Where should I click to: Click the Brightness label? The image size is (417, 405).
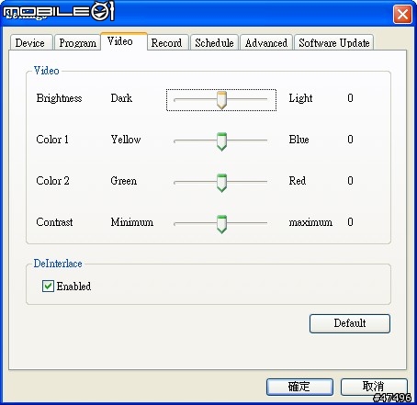coord(59,98)
